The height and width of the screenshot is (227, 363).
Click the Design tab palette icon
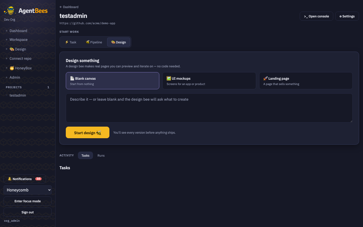pyautogui.click(x=113, y=42)
